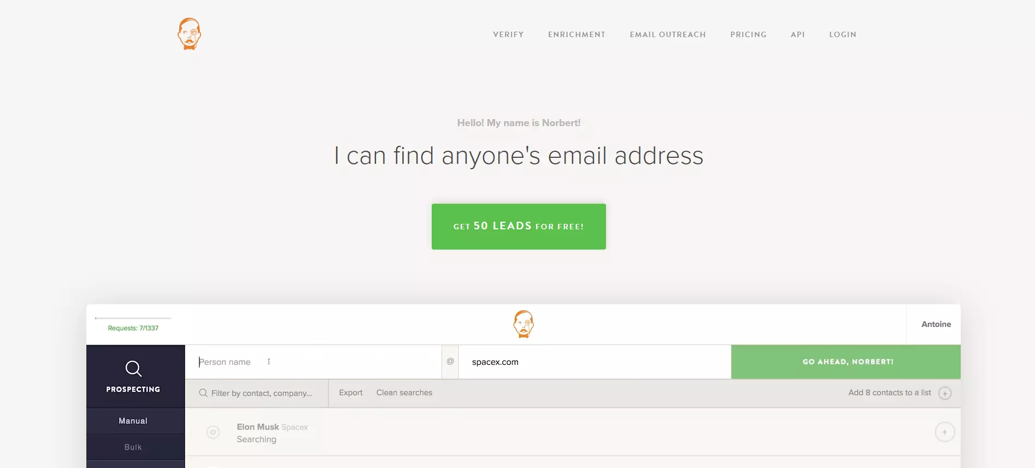Click the filter search magnifier icon

coord(203,393)
